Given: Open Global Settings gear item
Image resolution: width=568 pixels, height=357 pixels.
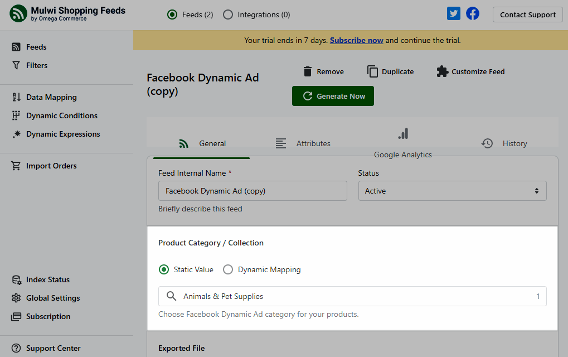Looking at the screenshot, I should click(x=53, y=298).
